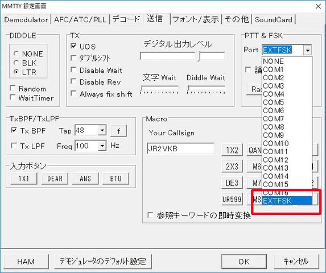Choose COM10 in the Port list

(287, 143)
